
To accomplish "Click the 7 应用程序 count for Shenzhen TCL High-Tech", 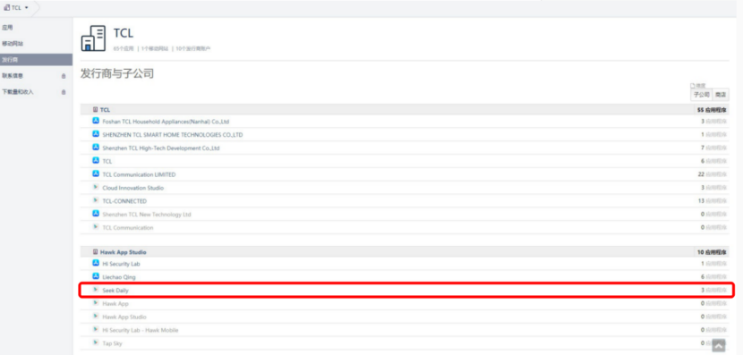I will pyautogui.click(x=713, y=148).
